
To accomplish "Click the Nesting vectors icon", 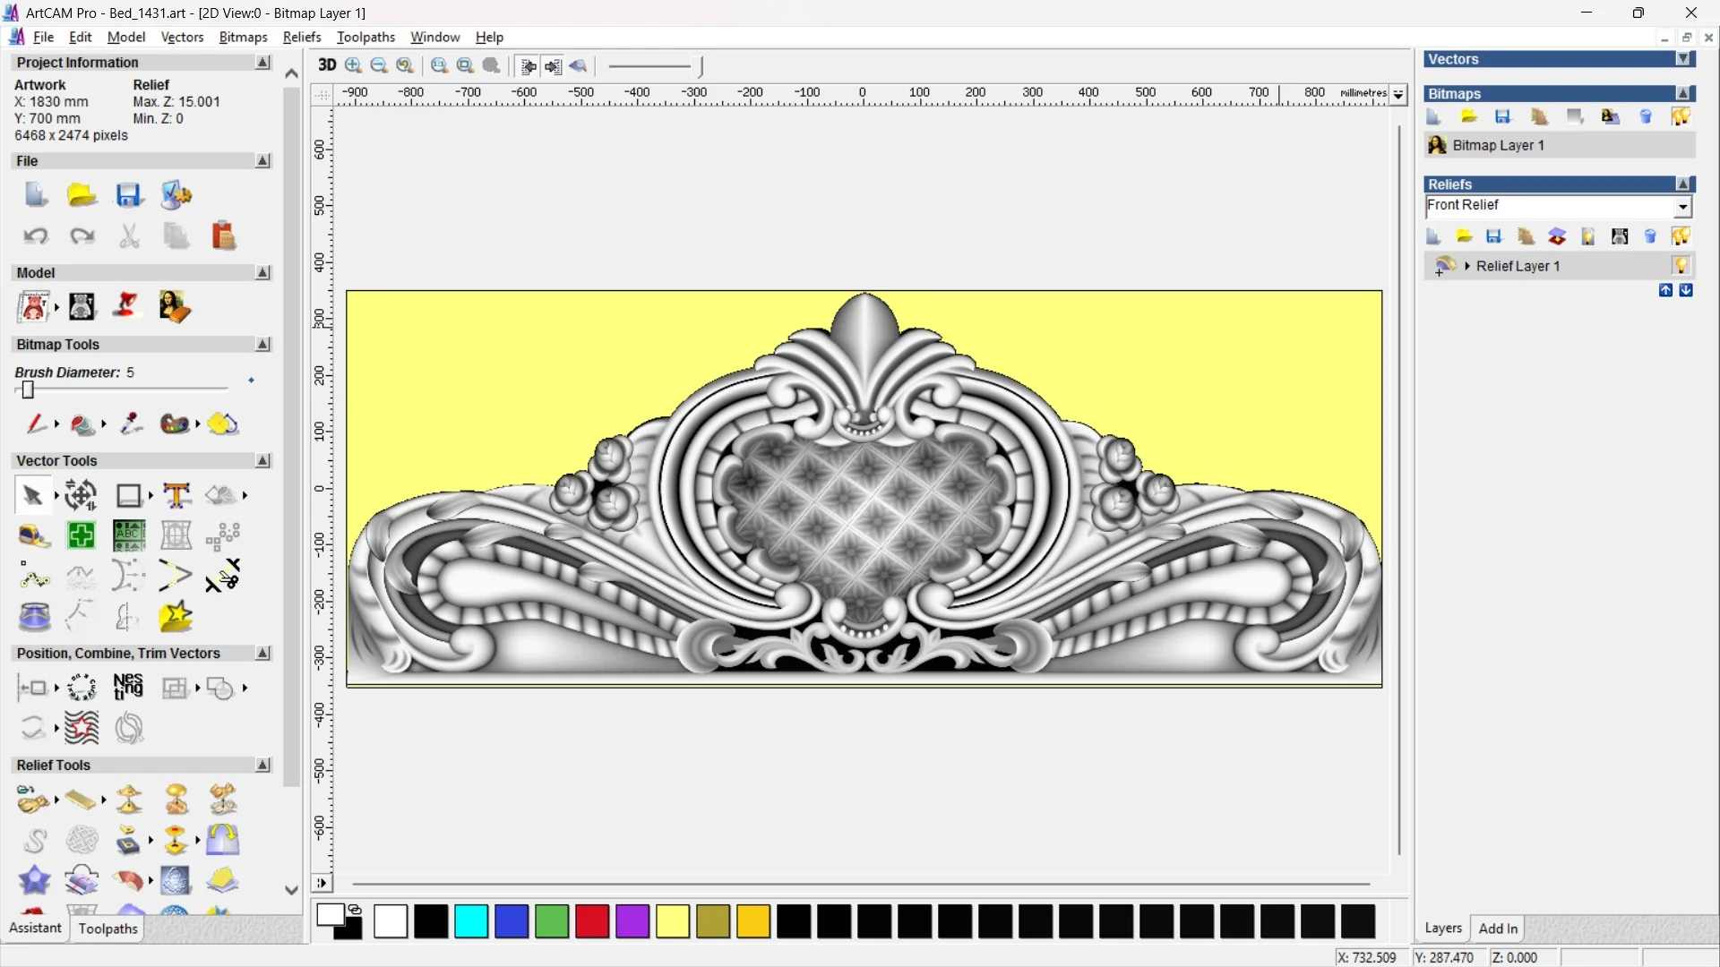I will tap(128, 688).
